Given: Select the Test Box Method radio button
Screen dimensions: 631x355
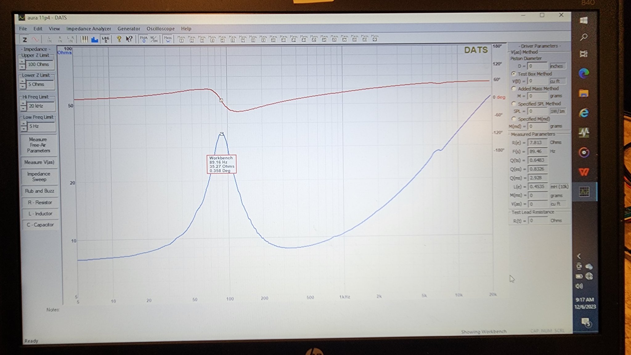Looking at the screenshot, I should 514,74.
